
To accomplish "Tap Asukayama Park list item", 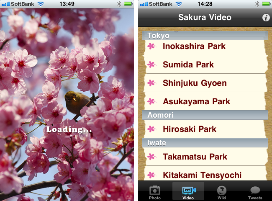I will coord(205,101).
